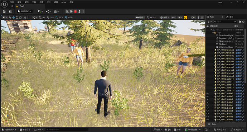Toggle the yellow highlighted viewport button
Image resolution: width=247 pixels, height=132 pixels.
tap(185, 18)
